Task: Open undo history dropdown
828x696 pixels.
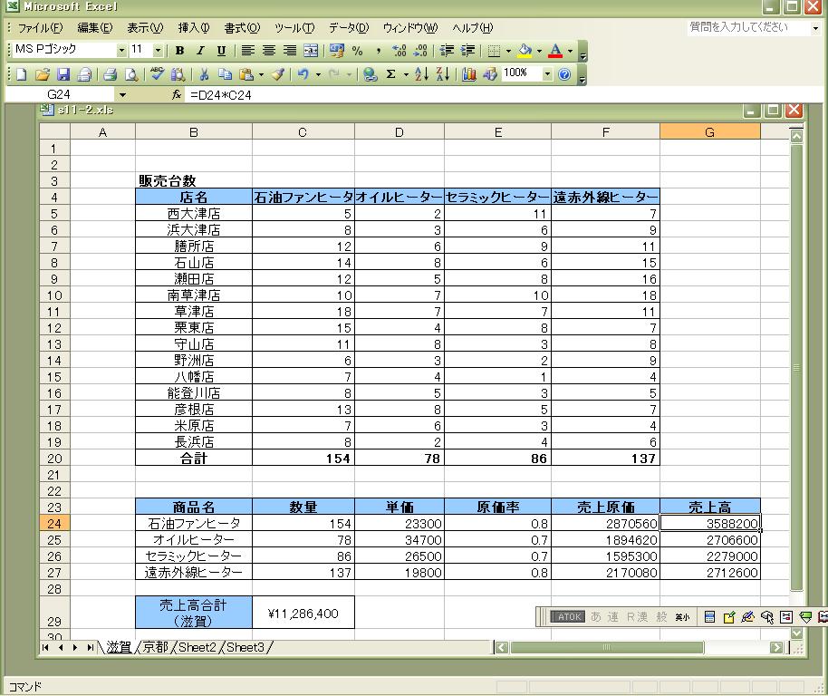Action: [x=318, y=75]
